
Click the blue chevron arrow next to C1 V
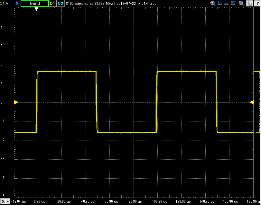17,3
